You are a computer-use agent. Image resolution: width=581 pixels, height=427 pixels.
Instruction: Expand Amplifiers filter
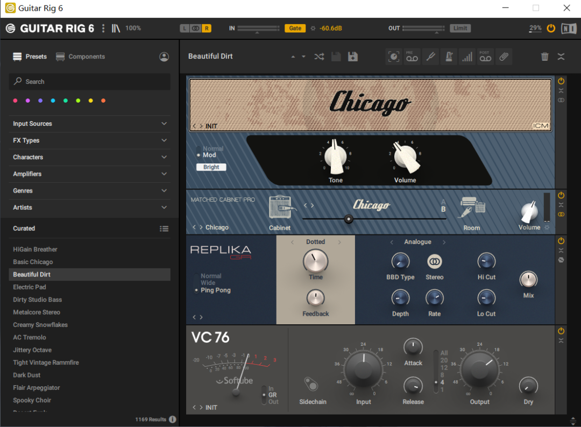pos(90,174)
